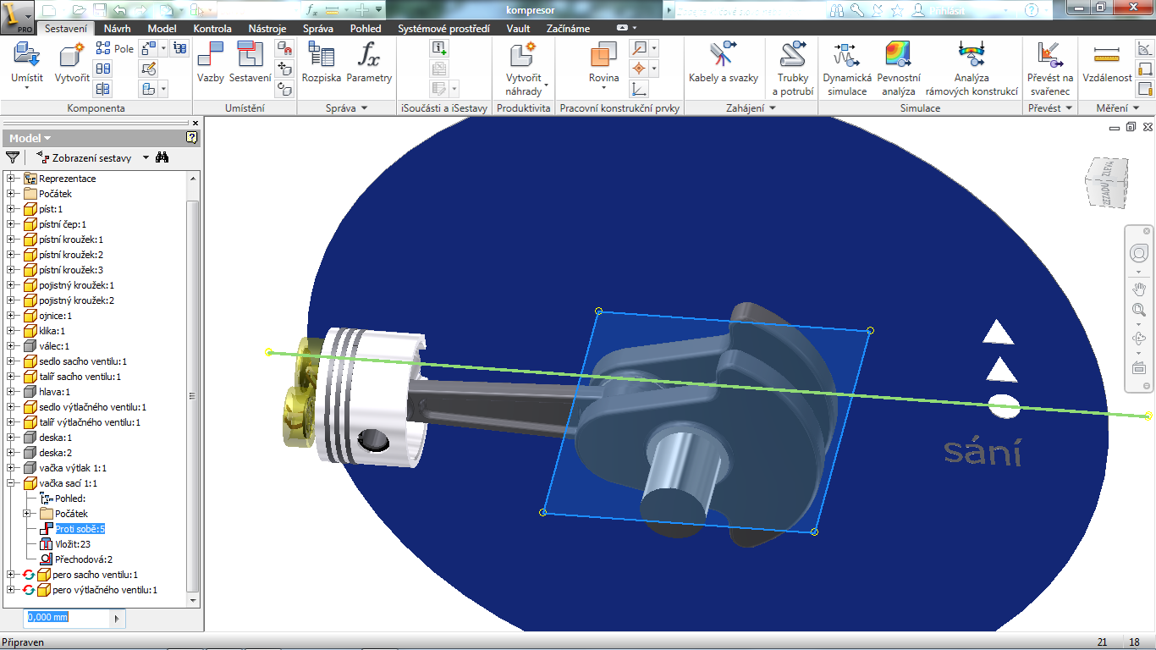1156x650 pixels.
Task: Switch to the Návrh ribbon tab
Action: [x=117, y=28]
